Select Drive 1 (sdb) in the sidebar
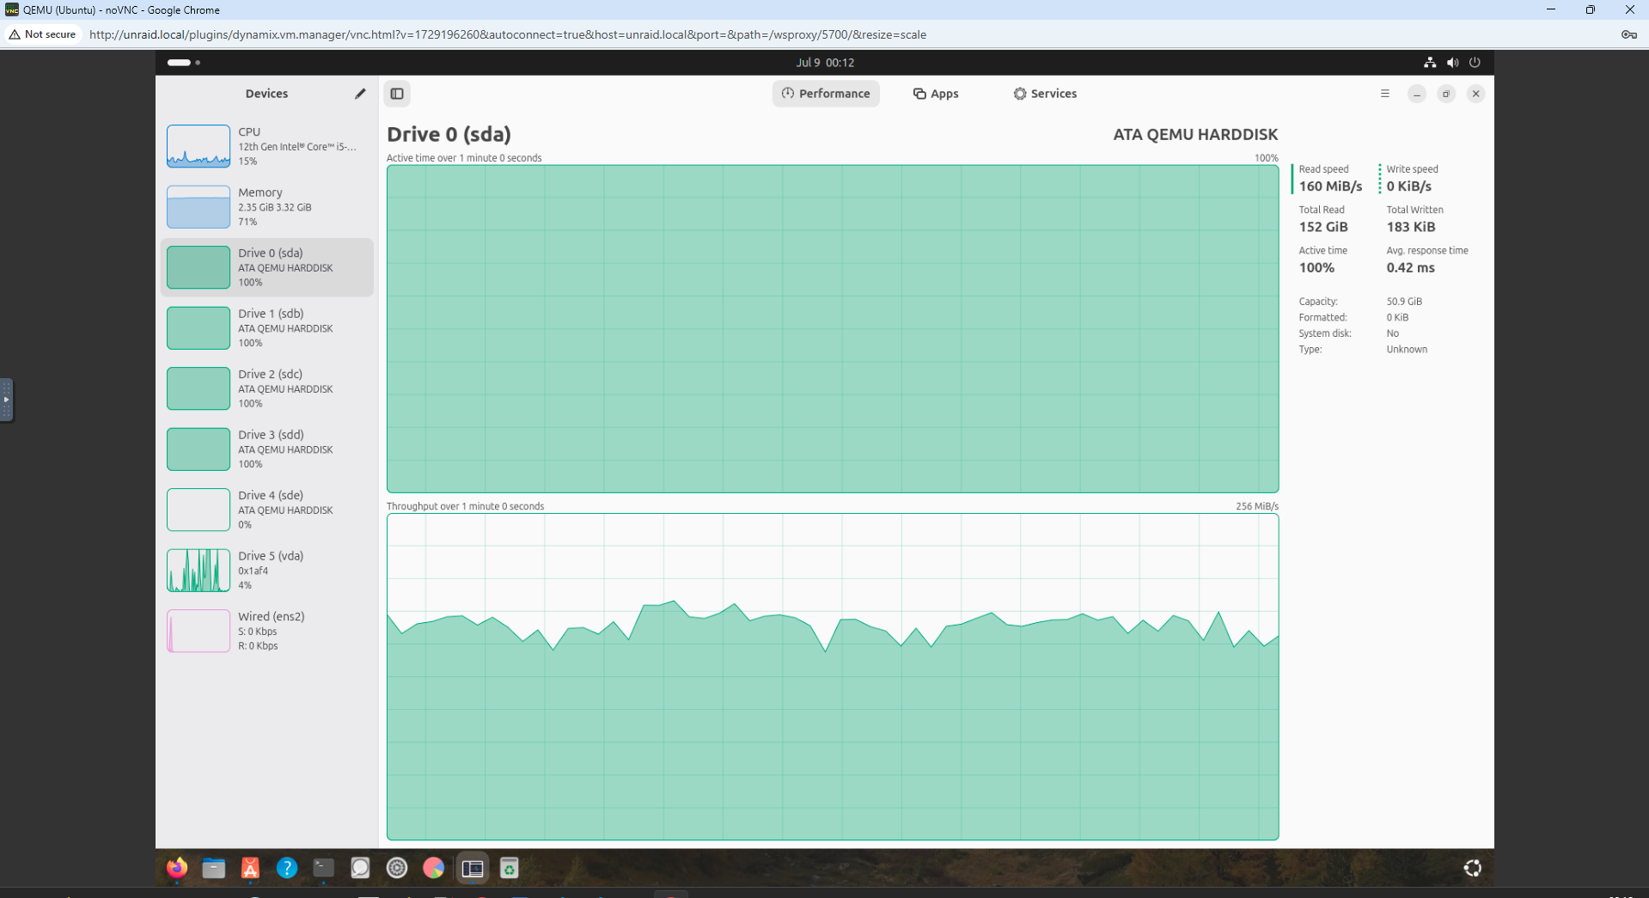This screenshot has height=898, width=1649. point(267,328)
